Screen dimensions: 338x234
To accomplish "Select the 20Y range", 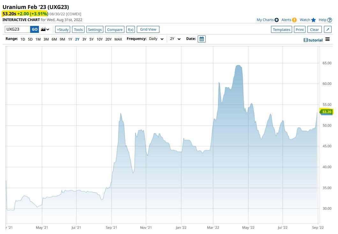I will (108, 39).
